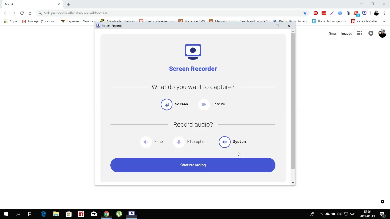Show hidden bookmarks with the double chevron
The height and width of the screenshot is (219, 390).
(x=384, y=21)
